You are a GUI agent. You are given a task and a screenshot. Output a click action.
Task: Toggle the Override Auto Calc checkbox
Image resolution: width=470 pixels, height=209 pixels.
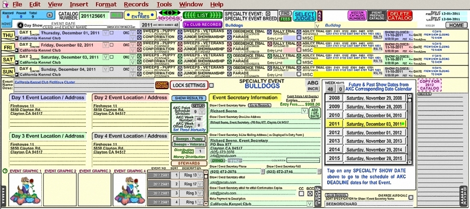click(x=411, y=198)
